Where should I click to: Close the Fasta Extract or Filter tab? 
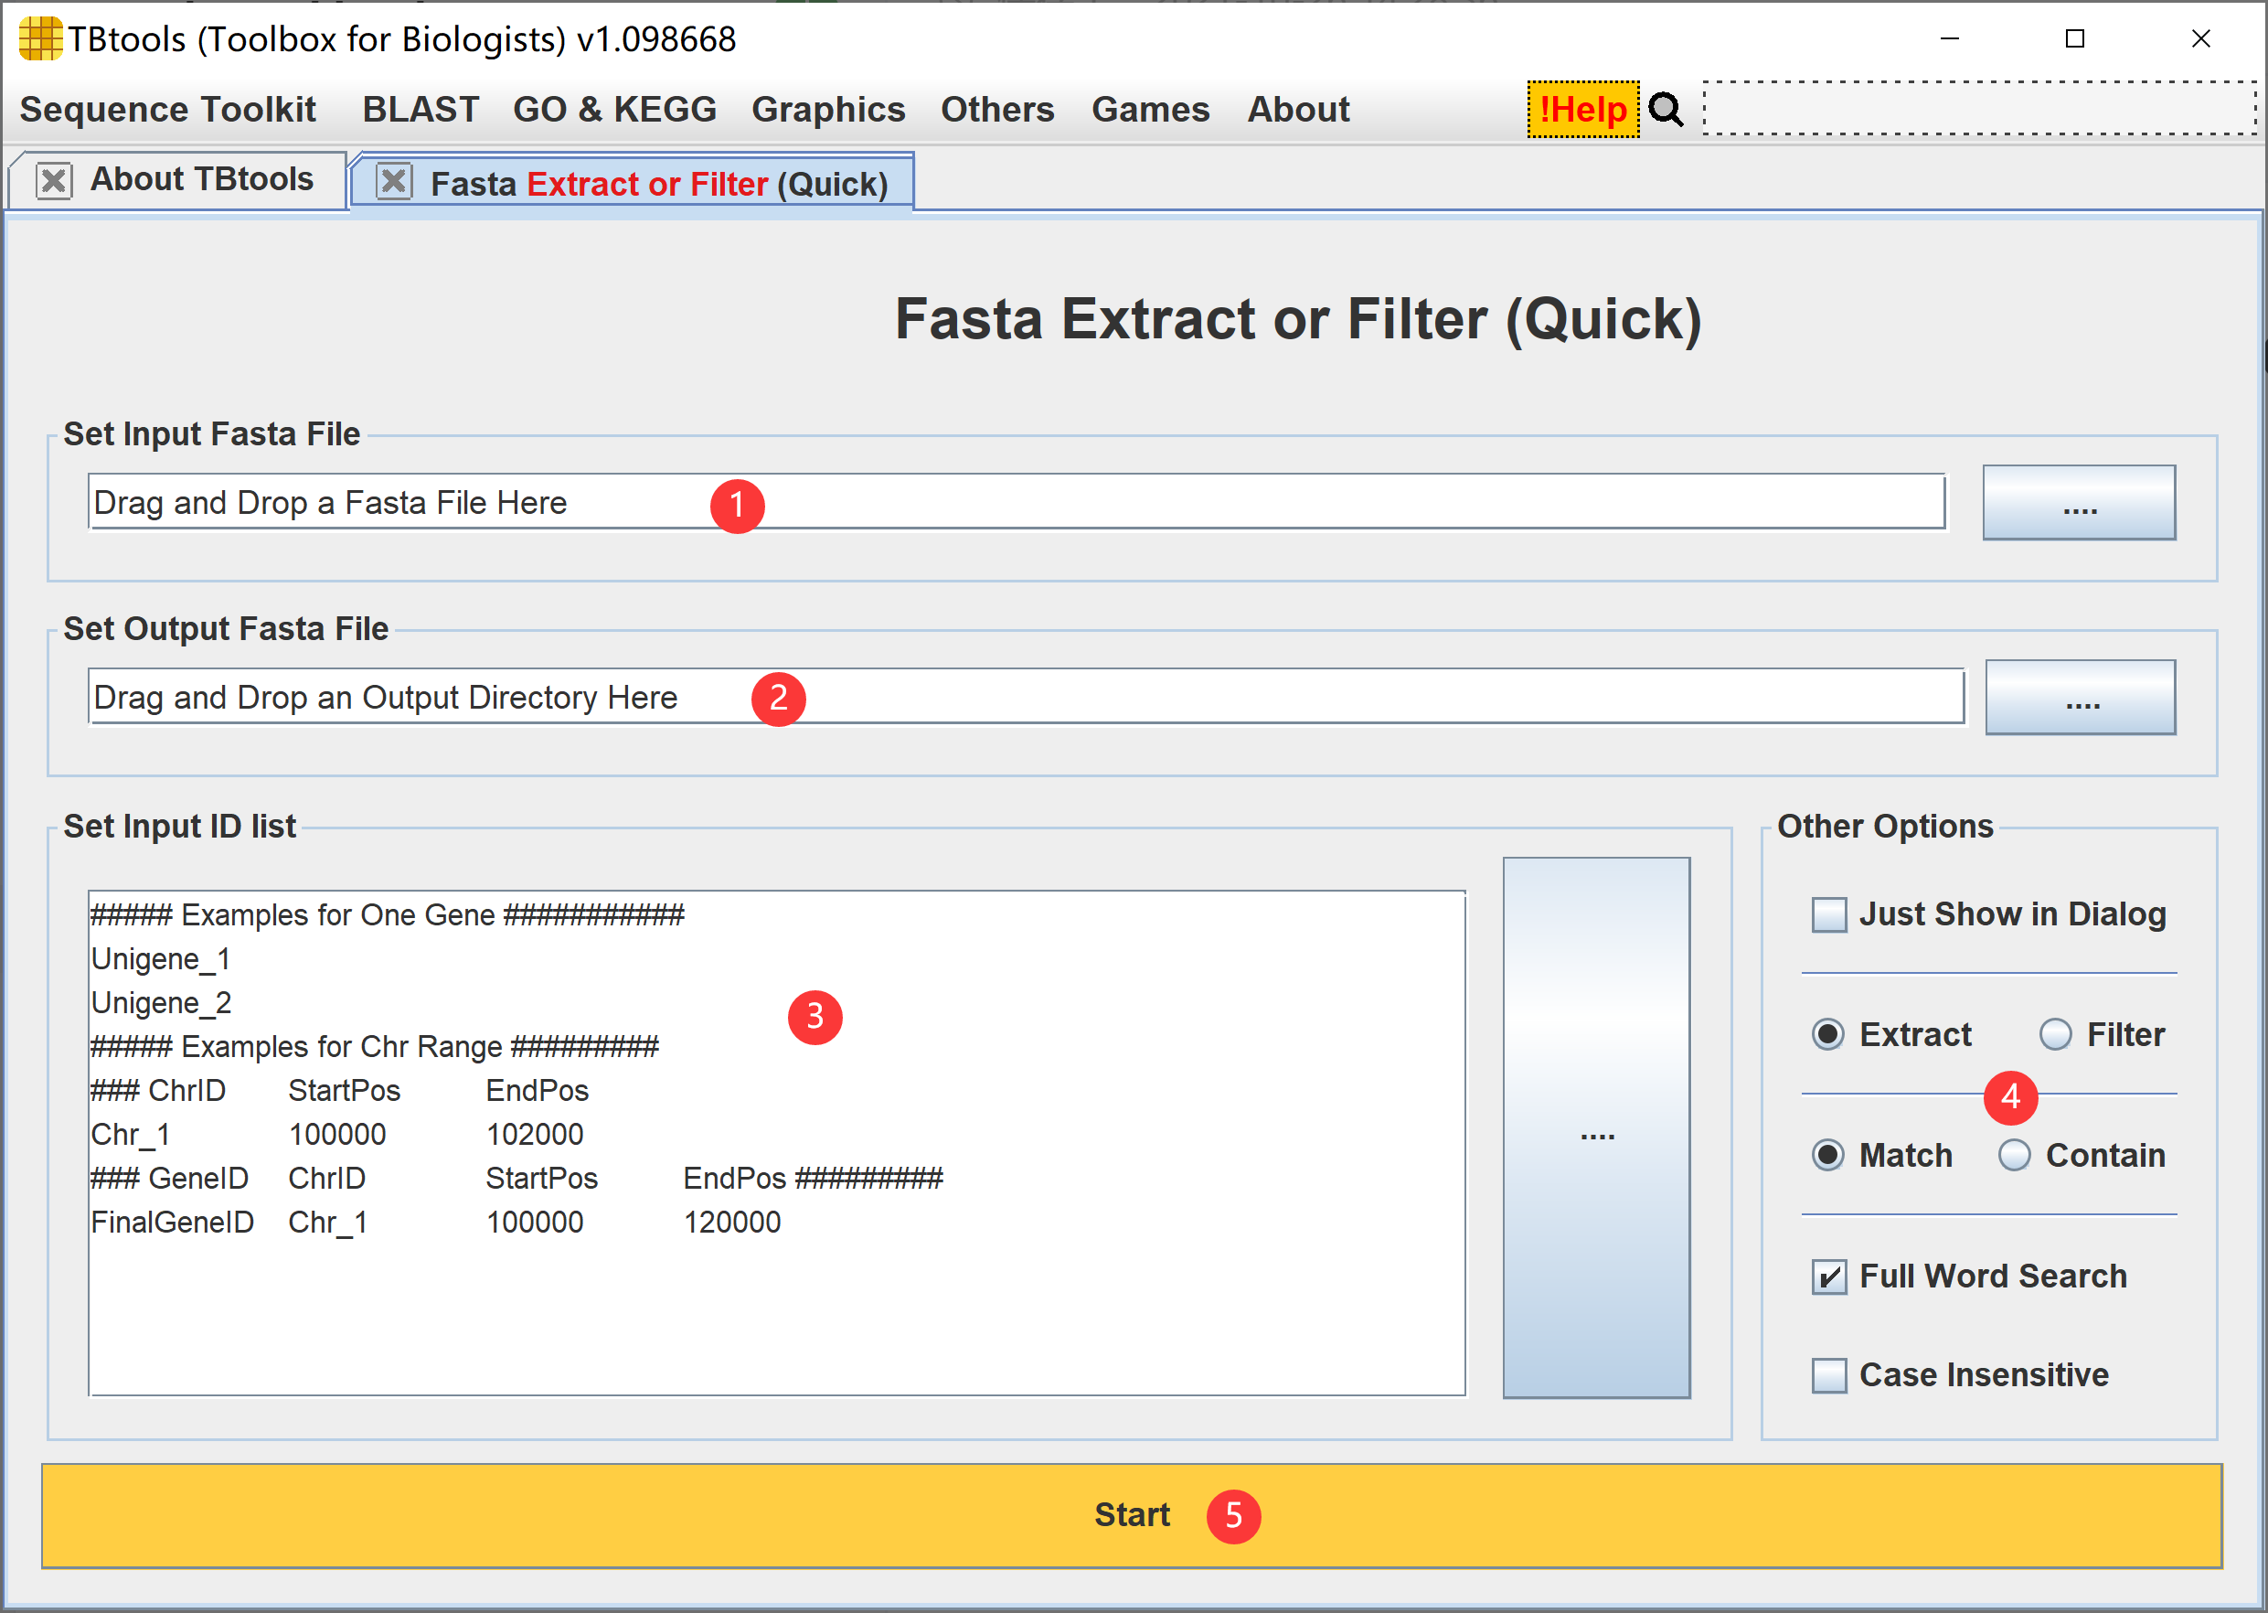point(394,181)
